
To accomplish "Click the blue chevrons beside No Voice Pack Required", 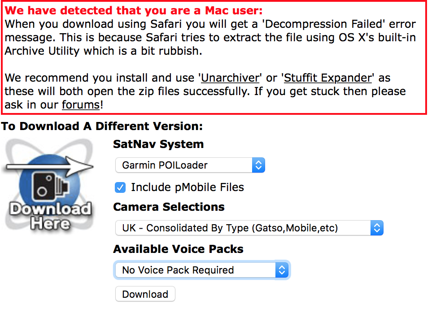I will [x=282, y=270].
